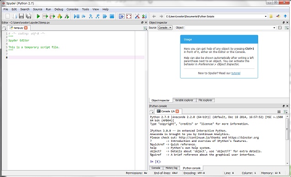Open the Source menu
This screenshot has height=177, width=291.
(x=37, y=9)
